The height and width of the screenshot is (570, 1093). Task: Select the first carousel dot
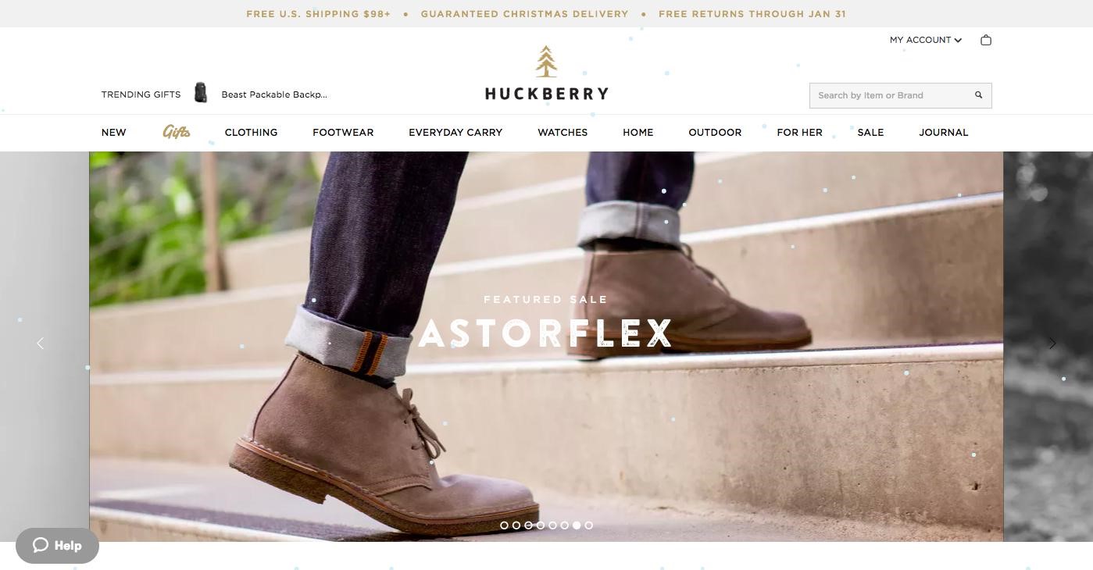pos(504,525)
